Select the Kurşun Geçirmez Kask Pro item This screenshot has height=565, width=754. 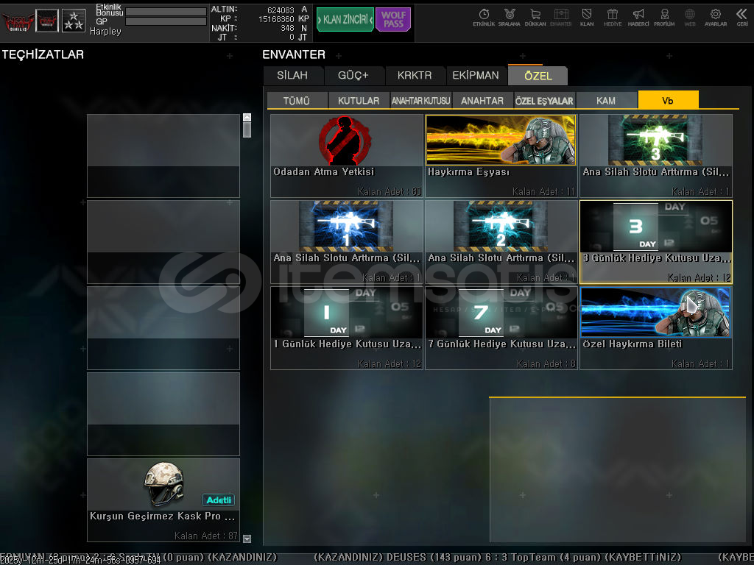[163, 500]
